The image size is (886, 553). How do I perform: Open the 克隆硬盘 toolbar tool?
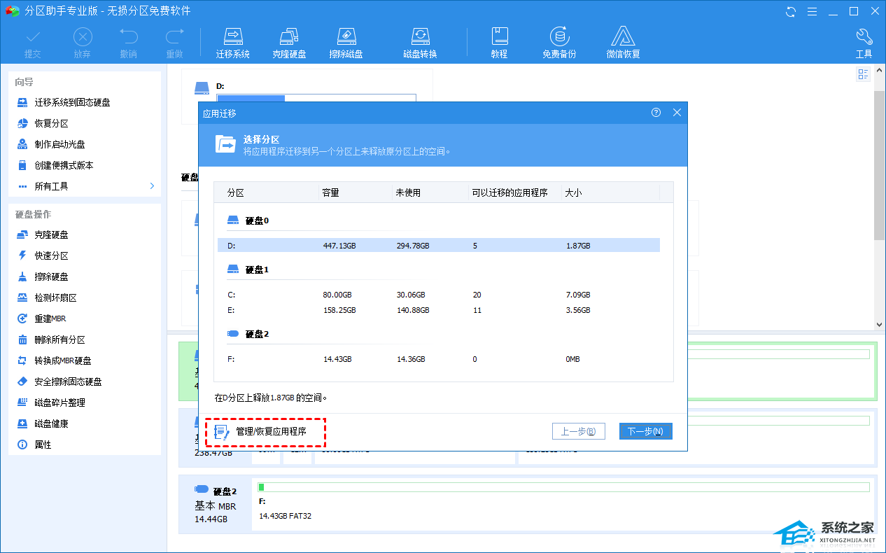289,42
